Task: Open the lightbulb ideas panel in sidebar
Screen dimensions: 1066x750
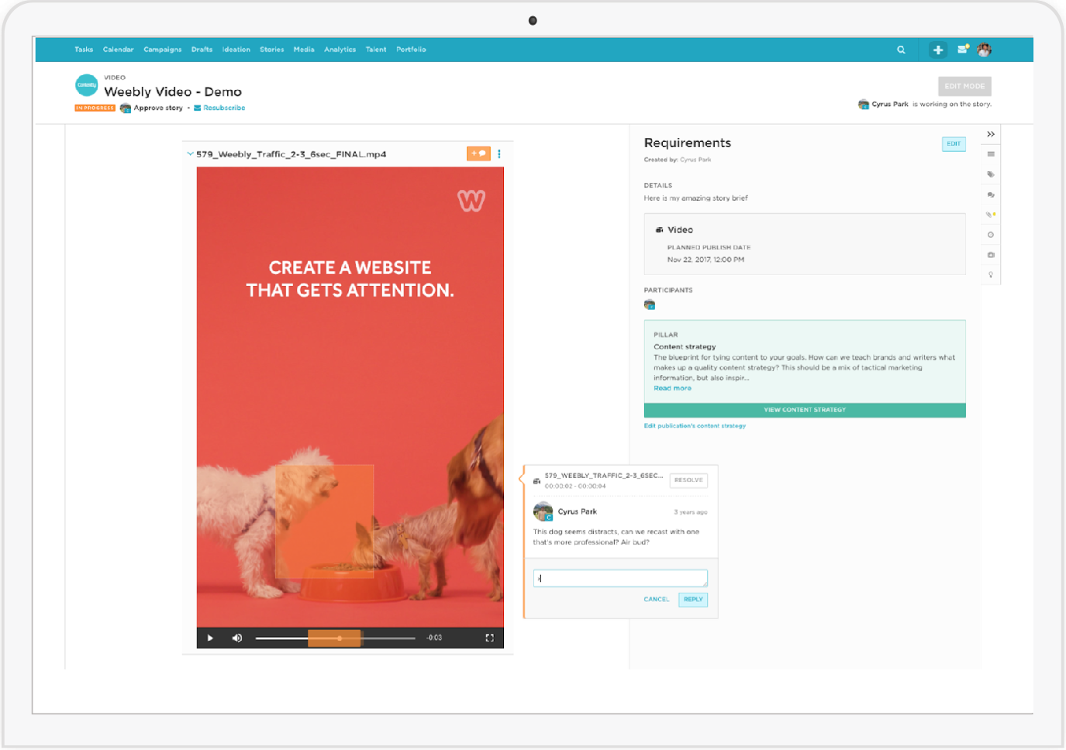Action: [991, 275]
